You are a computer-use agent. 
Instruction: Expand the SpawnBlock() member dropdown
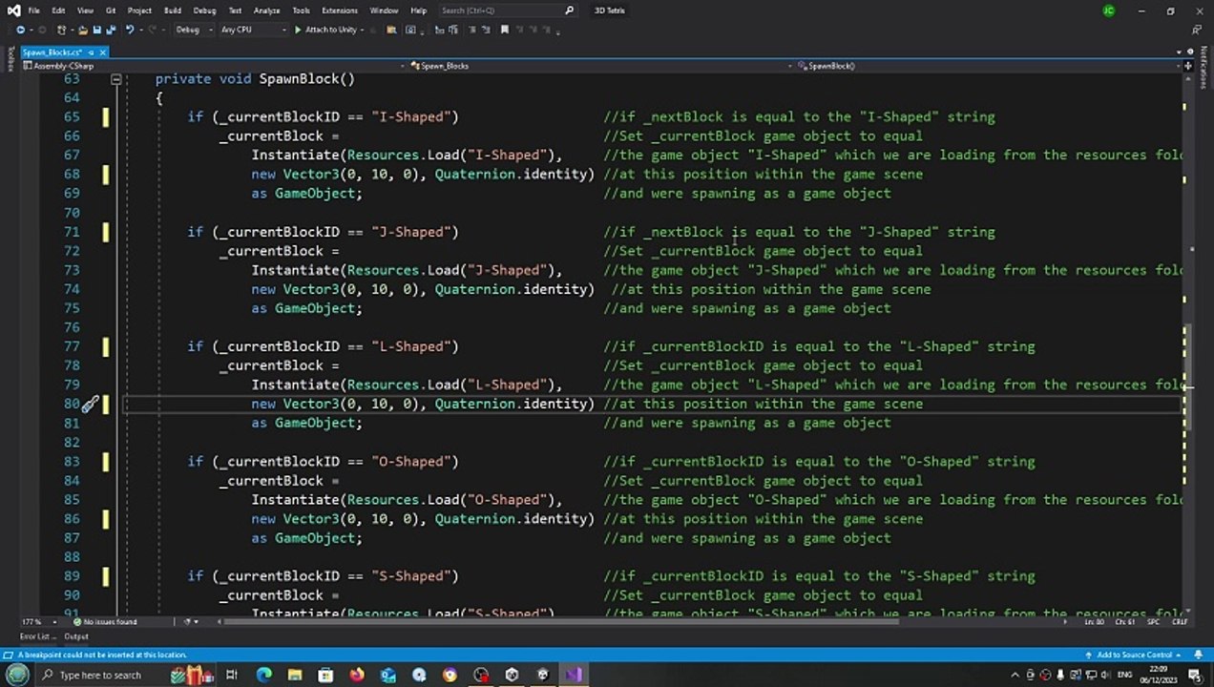click(1176, 66)
